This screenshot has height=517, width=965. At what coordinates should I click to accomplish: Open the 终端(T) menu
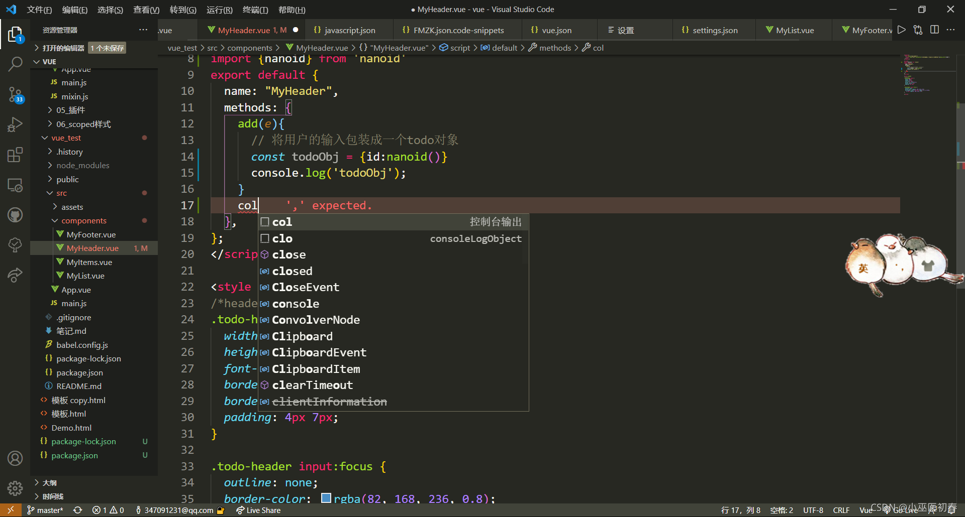pos(255,10)
